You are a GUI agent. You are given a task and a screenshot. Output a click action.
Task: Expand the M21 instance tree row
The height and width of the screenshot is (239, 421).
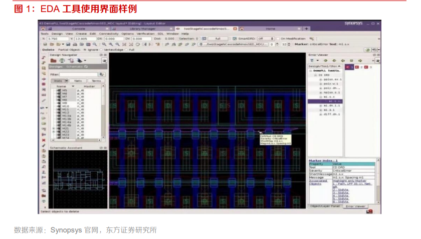[54, 129]
